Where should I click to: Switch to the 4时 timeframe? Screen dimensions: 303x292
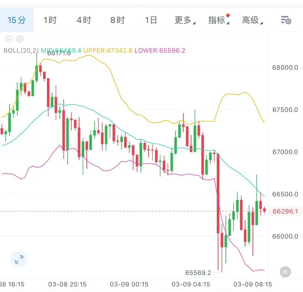[x=84, y=20]
